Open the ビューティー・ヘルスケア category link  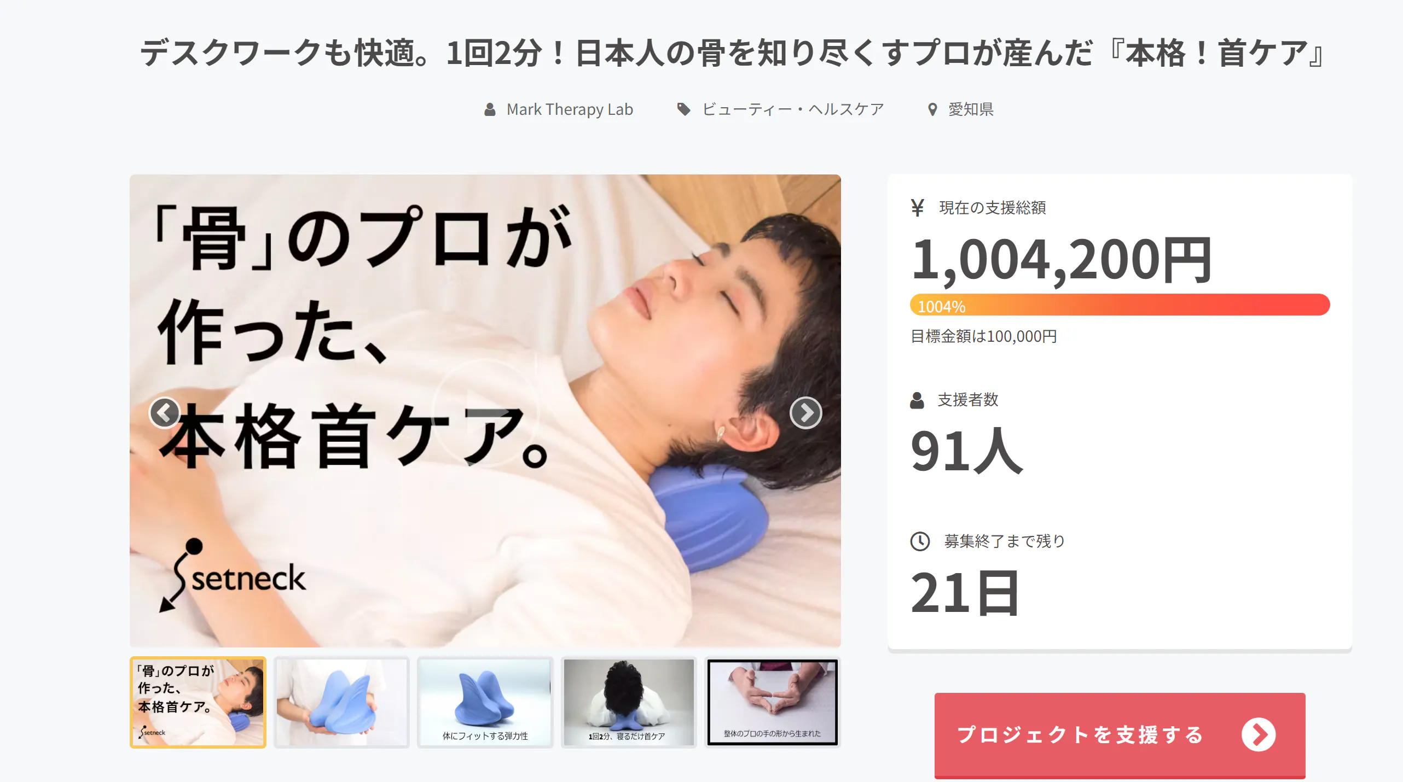(x=793, y=109)
